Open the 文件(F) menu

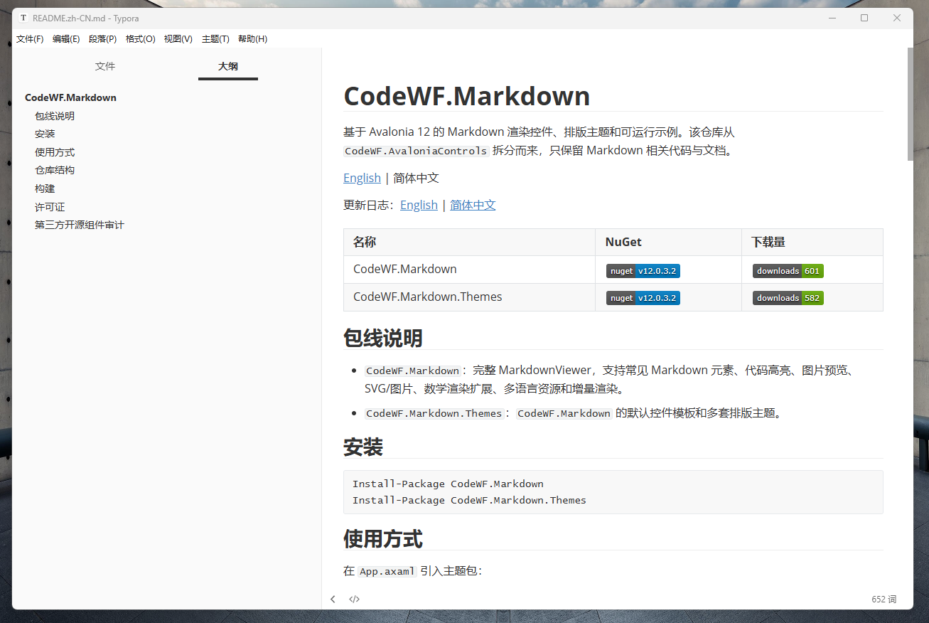[x=30, y=39]
